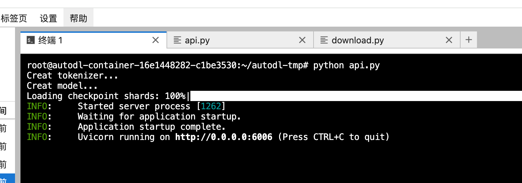
Task: Open the 帮助 menu
Action: [x=78, y=18]
